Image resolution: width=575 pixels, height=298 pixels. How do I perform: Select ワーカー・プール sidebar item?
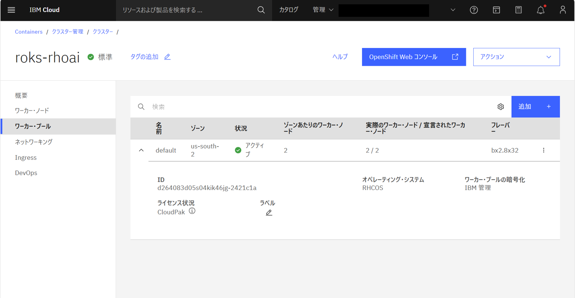(58, 127)
